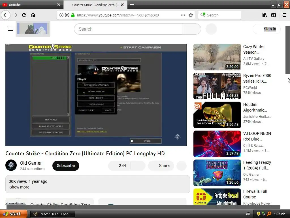Click the "30K views 1 year ago" text

[28, 181]
